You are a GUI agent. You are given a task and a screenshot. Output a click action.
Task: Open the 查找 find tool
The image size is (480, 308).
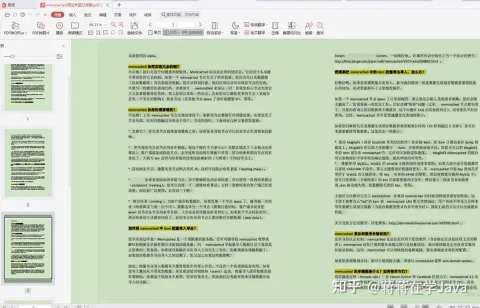320,28
